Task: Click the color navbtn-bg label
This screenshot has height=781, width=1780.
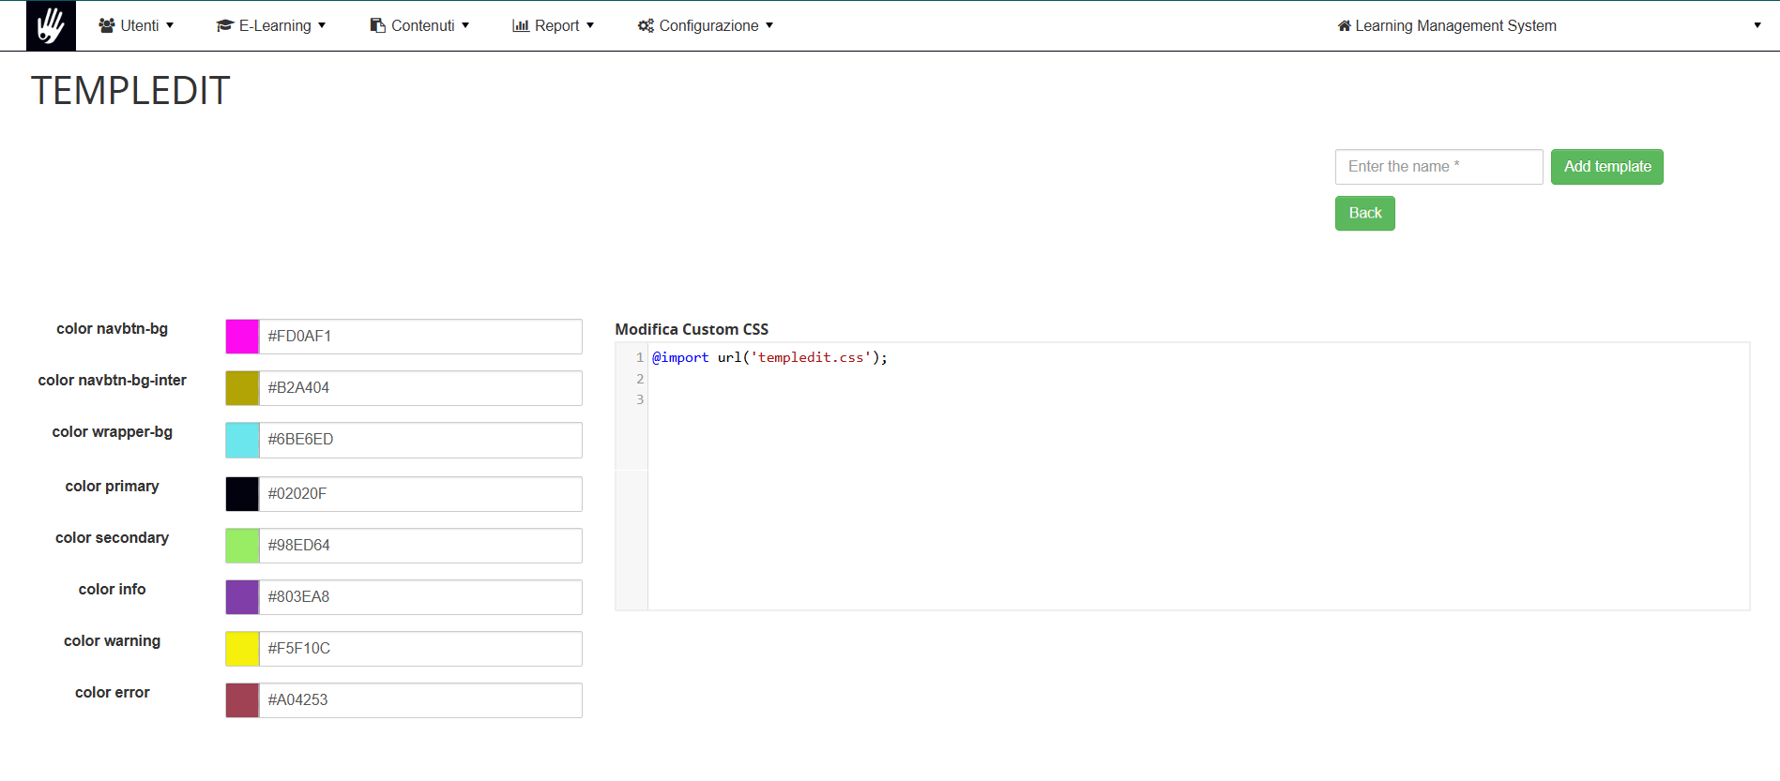Action: tap(113, 329)
